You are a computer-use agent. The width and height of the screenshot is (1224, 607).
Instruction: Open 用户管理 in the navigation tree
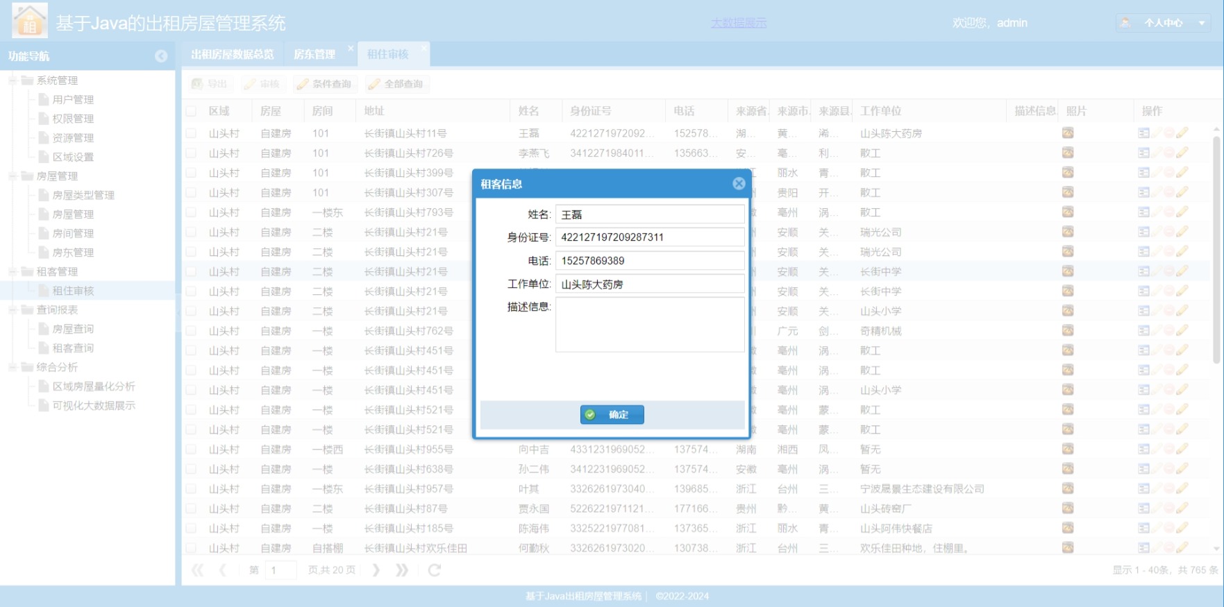73,99
